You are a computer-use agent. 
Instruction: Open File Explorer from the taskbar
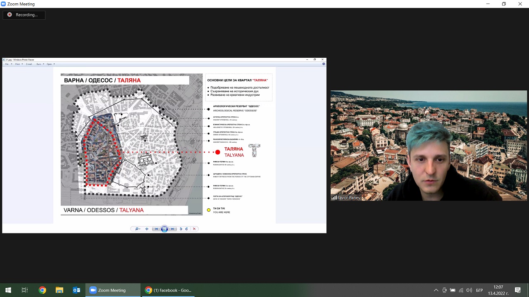pyautogui.click(x=59, y=290)
